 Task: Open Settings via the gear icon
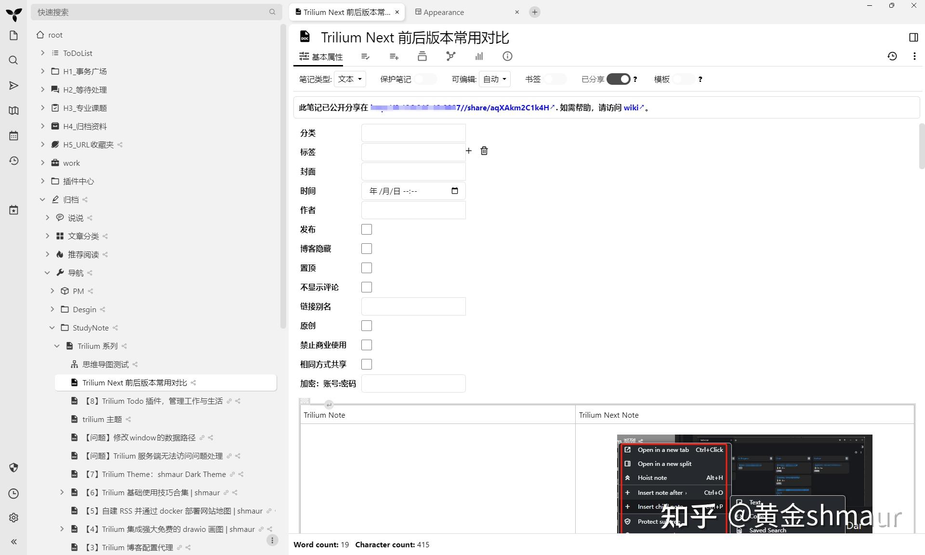coord(13,517)
